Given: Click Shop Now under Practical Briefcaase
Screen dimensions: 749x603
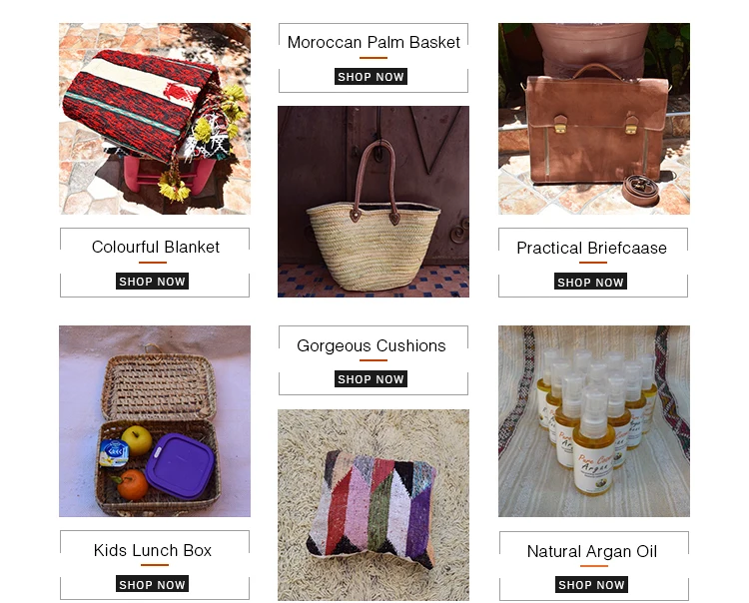Looking at the screenshot, I should (x=590, y=282).
